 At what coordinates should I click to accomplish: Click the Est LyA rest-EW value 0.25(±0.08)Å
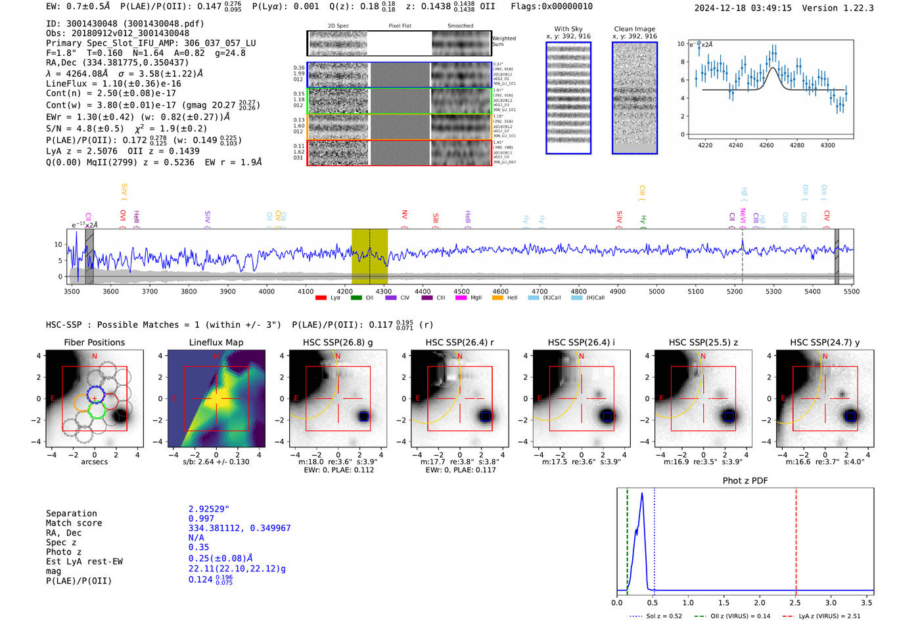point(220,558)
